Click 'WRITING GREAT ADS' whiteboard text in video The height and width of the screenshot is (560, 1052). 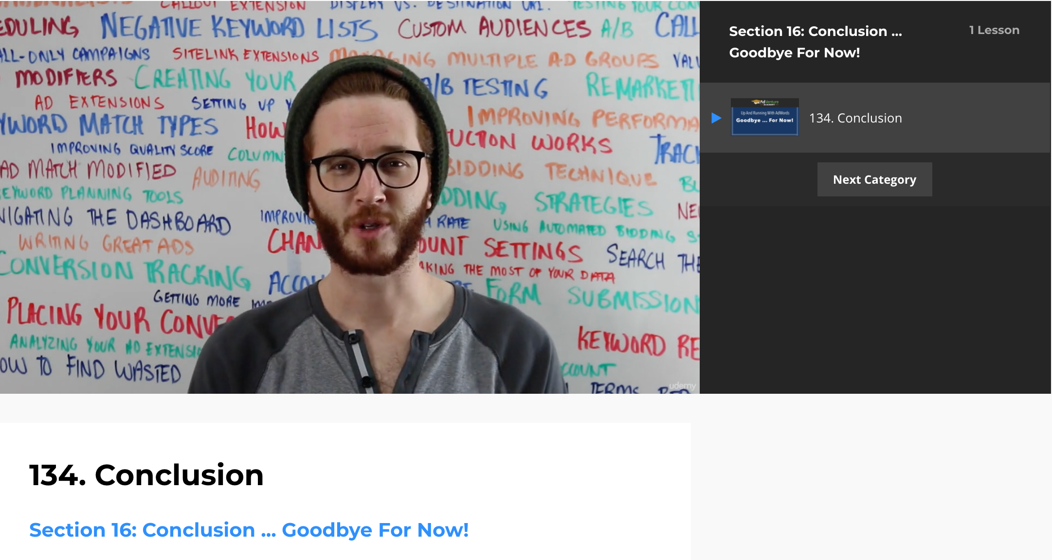tap(106, 244)
